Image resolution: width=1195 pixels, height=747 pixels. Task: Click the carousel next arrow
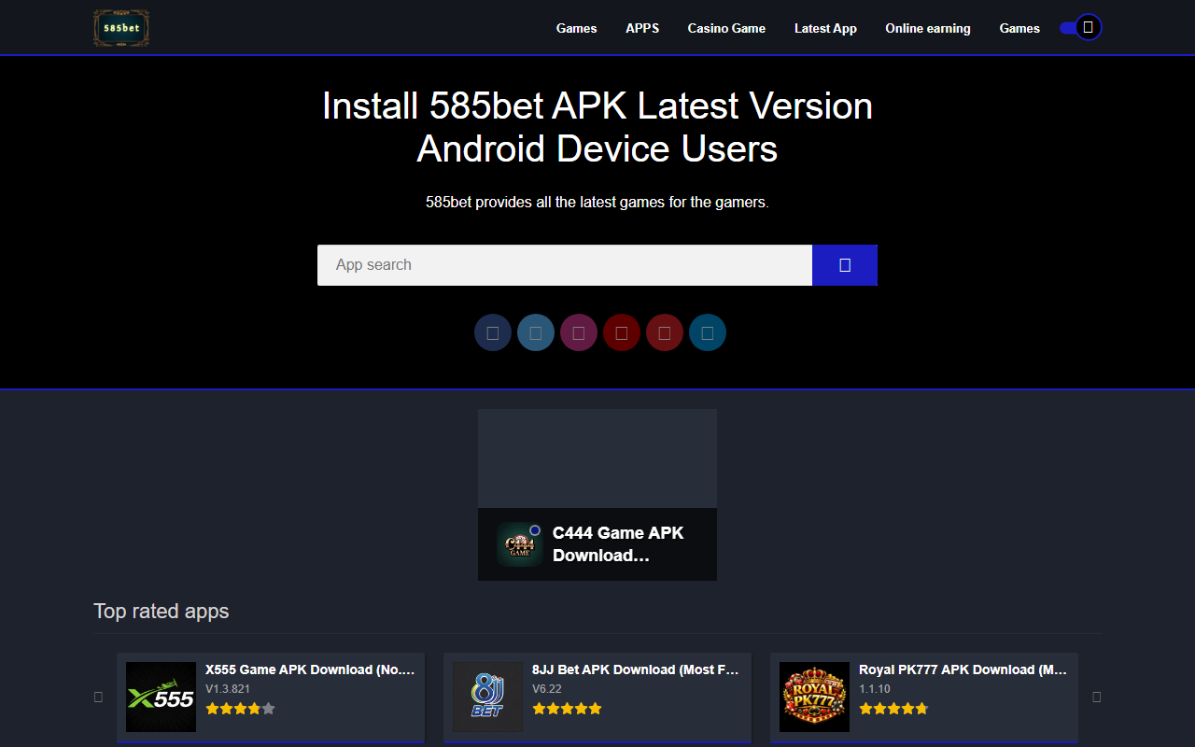click(x=1097, y=697)
